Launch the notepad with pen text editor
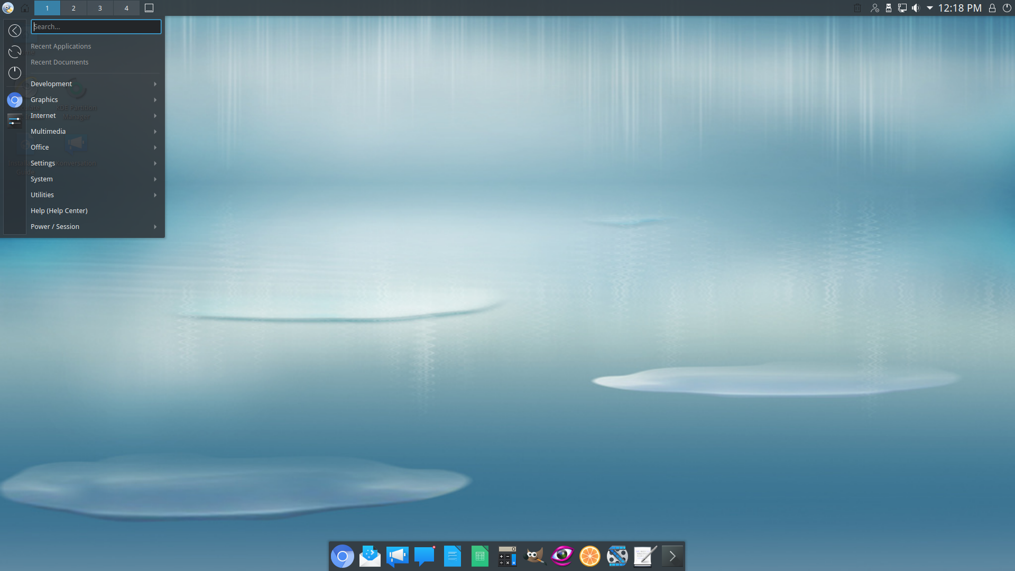1015x571 pixels. pos(644,556)
